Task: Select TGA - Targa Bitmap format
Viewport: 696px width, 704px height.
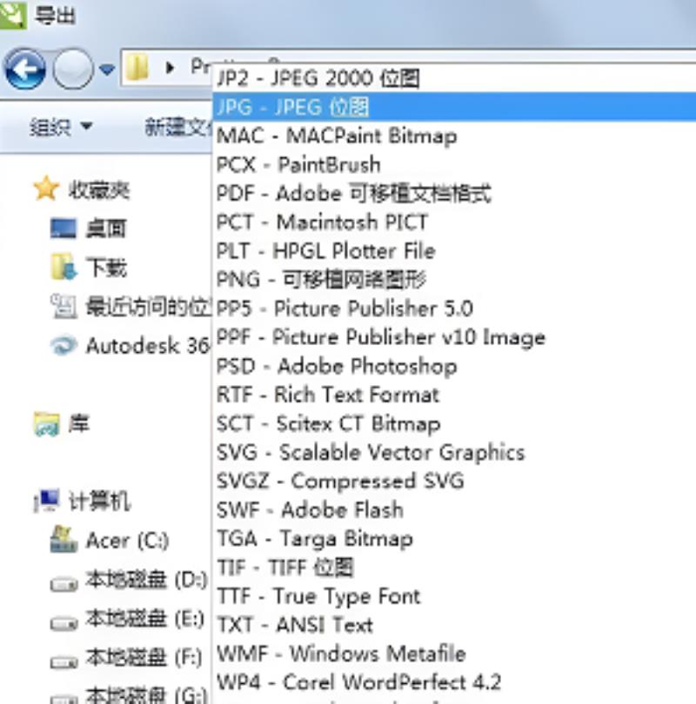Action: (x=454, y=538)
